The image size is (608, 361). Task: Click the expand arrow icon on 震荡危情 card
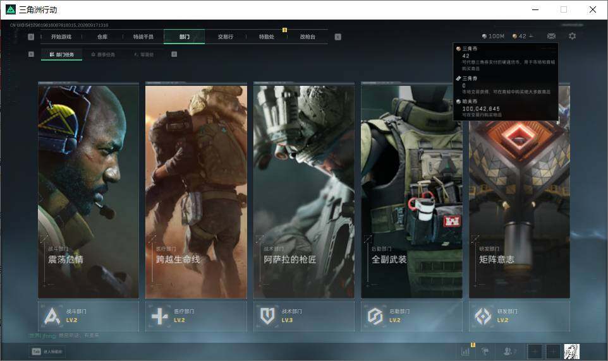(x=44, y=239)
